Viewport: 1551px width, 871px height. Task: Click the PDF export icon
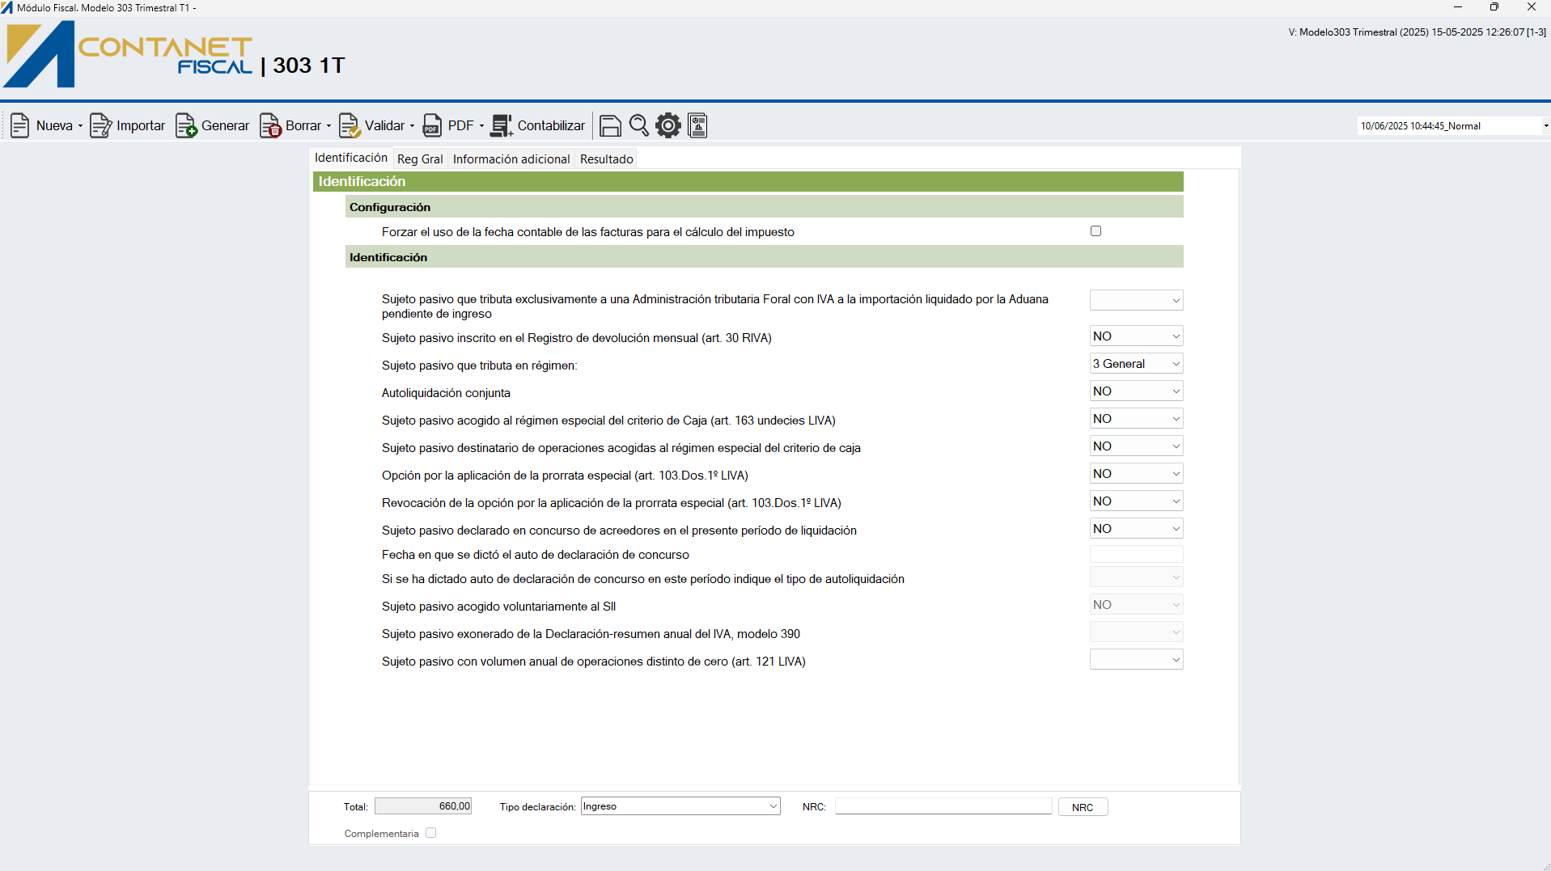[433, 125]
